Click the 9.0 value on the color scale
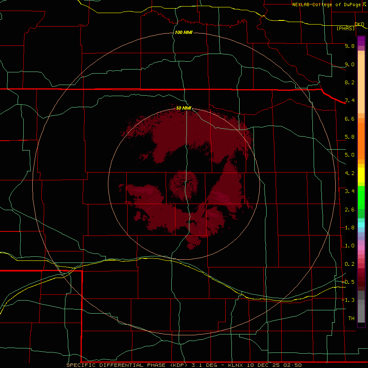Image resolution: width=368 pixels, height=368 pixels. click(350, 64)
